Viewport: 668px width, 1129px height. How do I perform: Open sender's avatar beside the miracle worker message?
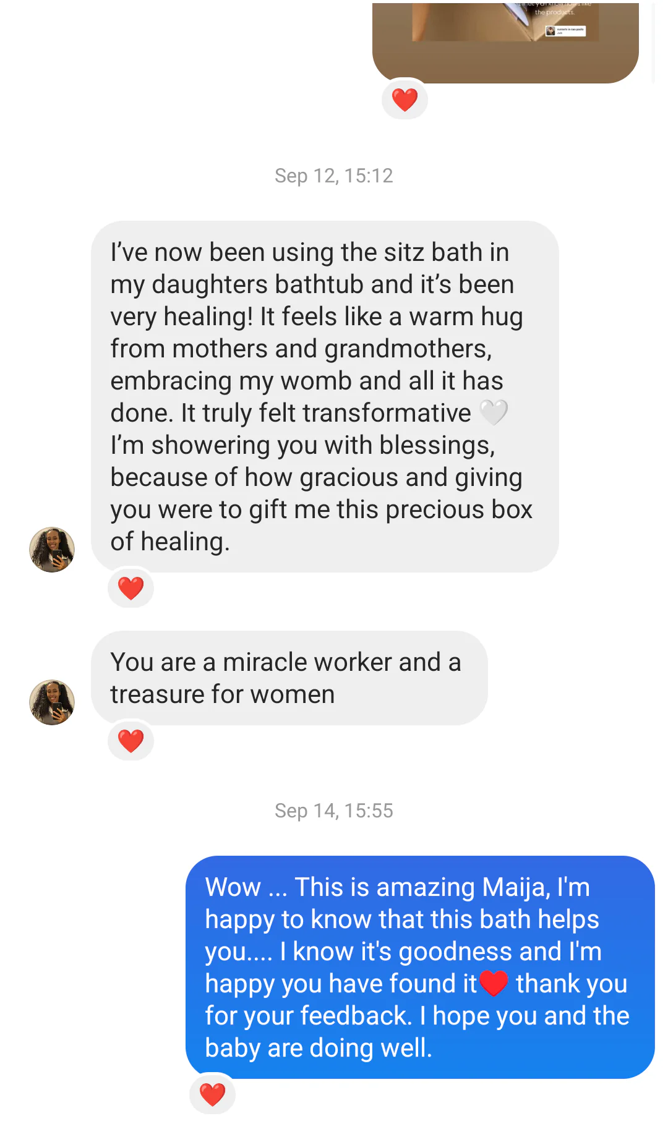(x=52, y=702)
